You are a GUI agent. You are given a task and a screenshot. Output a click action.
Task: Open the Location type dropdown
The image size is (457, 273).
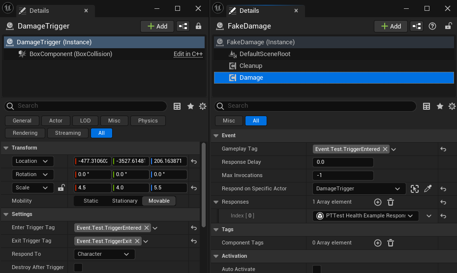point(32,161)
